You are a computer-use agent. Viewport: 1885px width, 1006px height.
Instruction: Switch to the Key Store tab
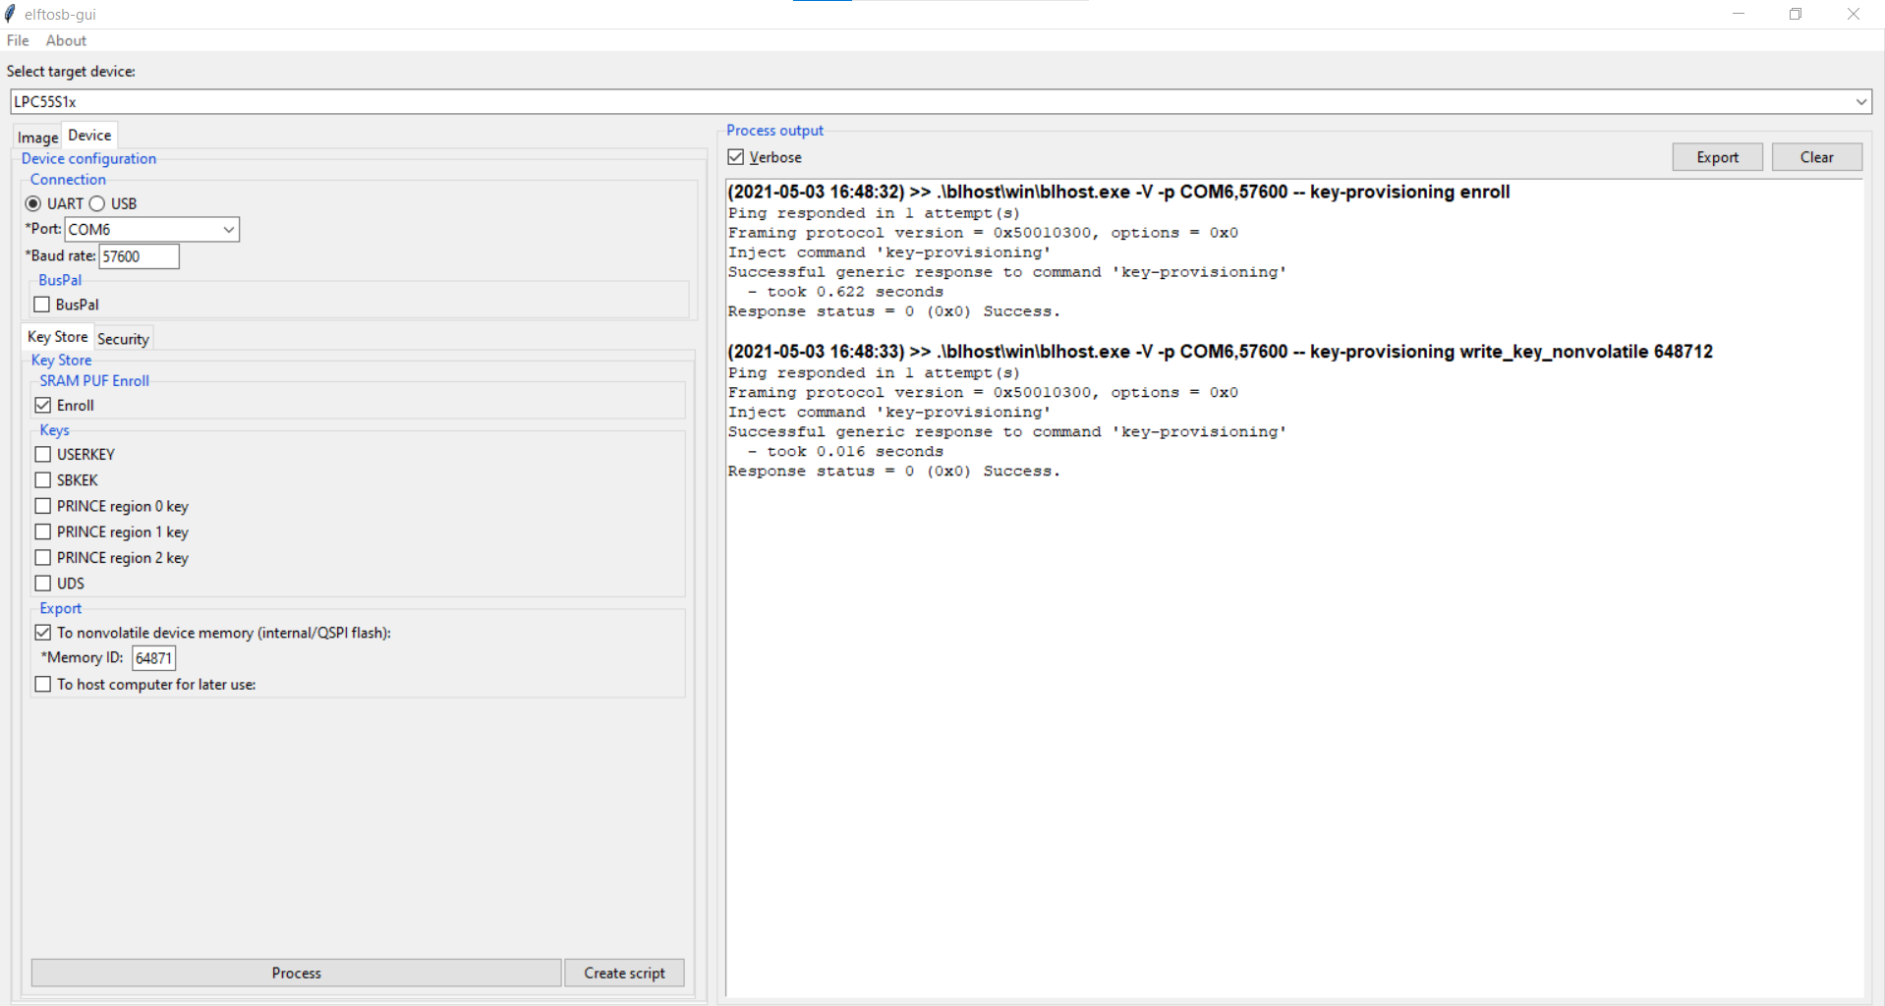click(58, 337)
